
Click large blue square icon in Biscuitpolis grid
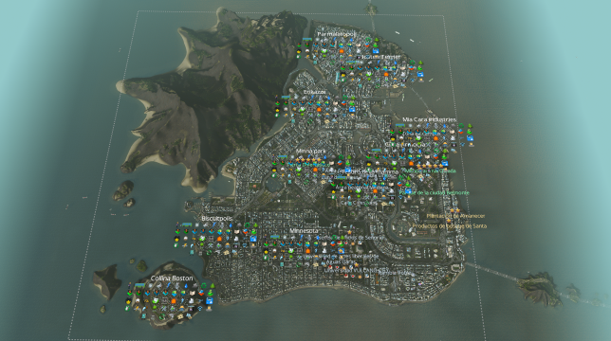coord(253,239)
